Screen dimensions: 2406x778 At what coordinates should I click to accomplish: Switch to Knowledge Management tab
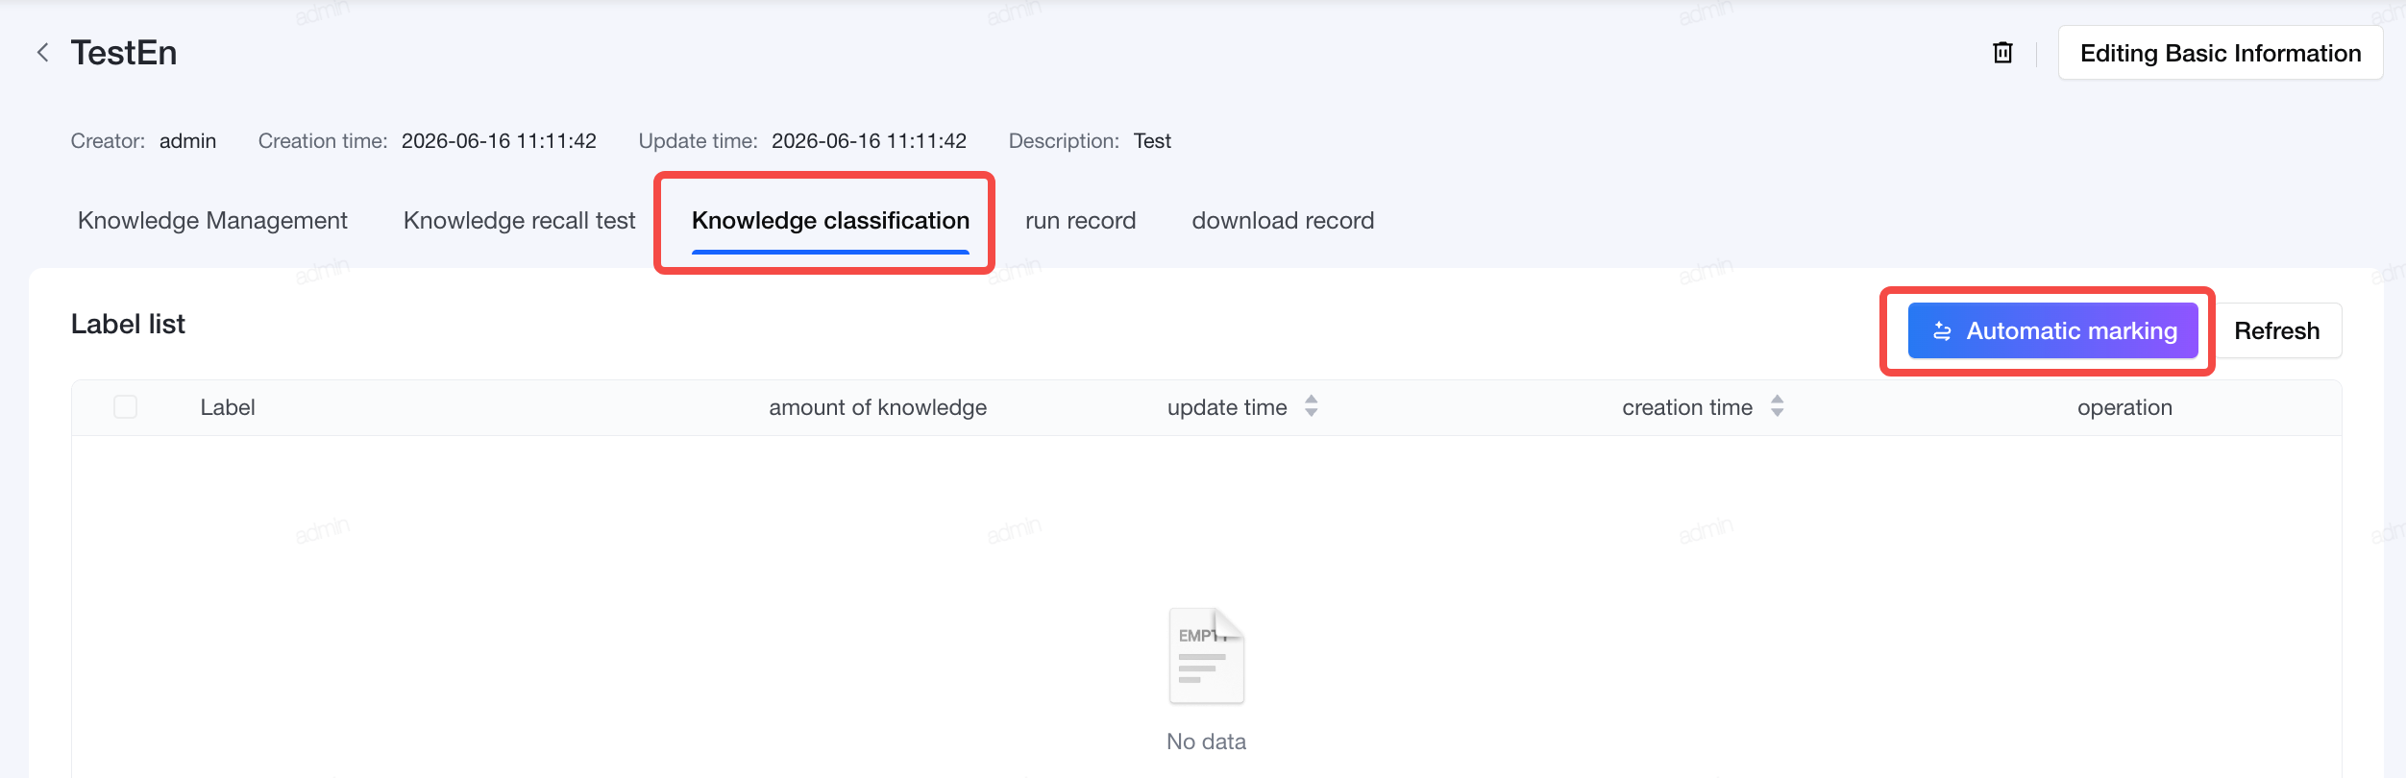click(212, 221)
